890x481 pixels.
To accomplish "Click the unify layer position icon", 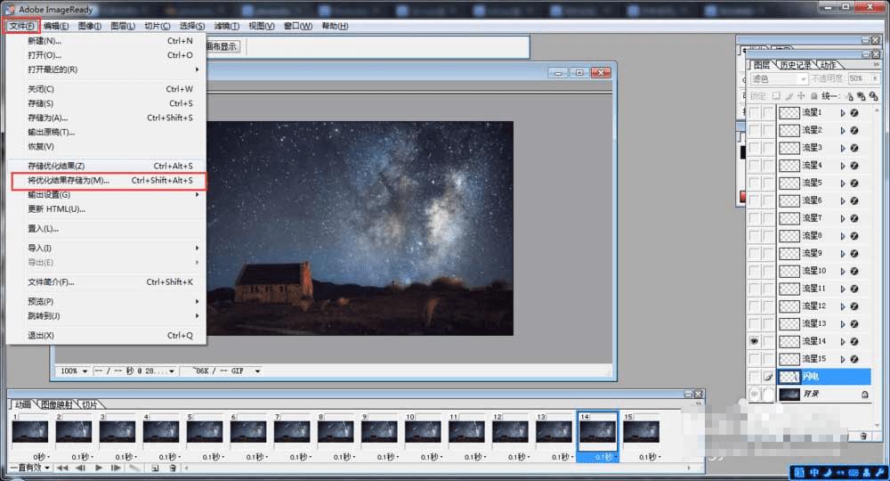I will click(x=849, y=96).
